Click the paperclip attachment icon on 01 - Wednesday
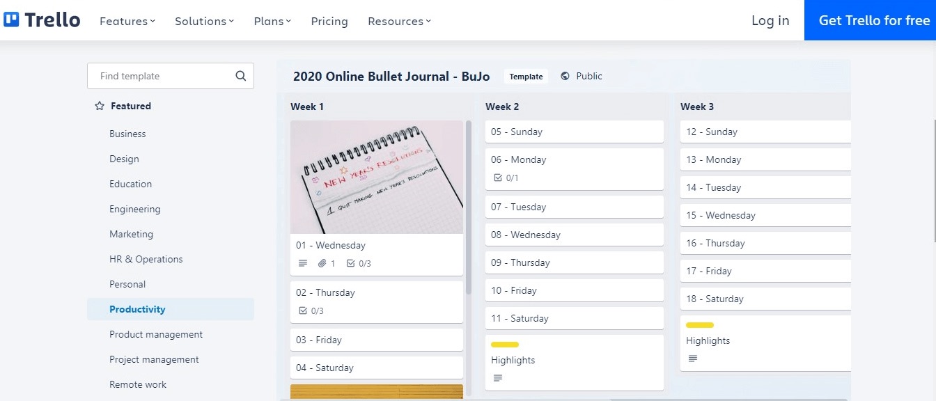 tap(322, 263)
